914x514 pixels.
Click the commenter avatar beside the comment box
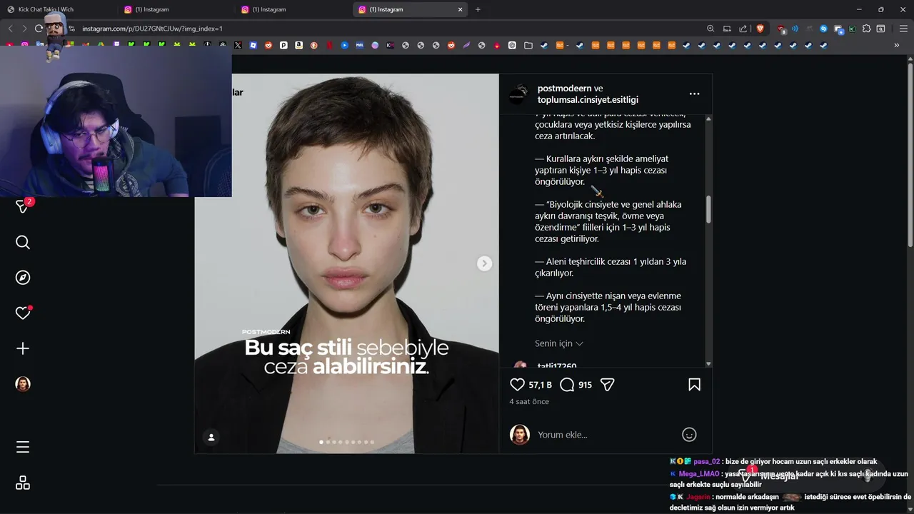[520, 434]
